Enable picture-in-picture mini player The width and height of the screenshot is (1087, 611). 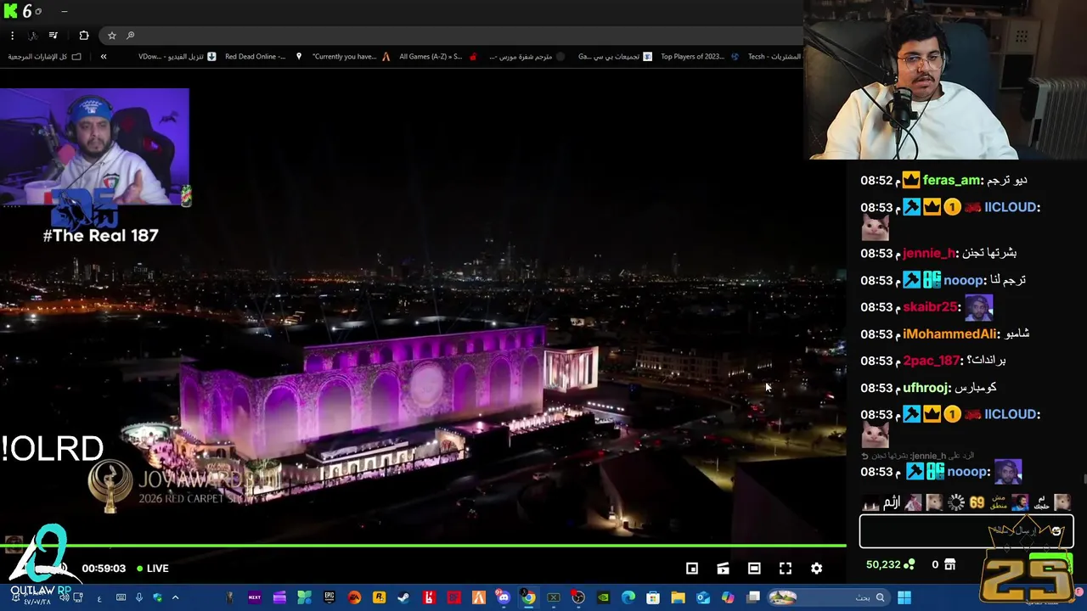tap(692, 569)
